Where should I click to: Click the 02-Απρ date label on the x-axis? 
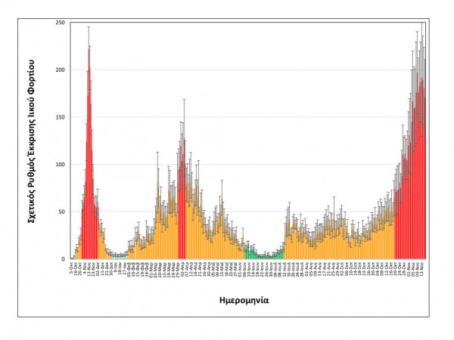tap(182, 268)
